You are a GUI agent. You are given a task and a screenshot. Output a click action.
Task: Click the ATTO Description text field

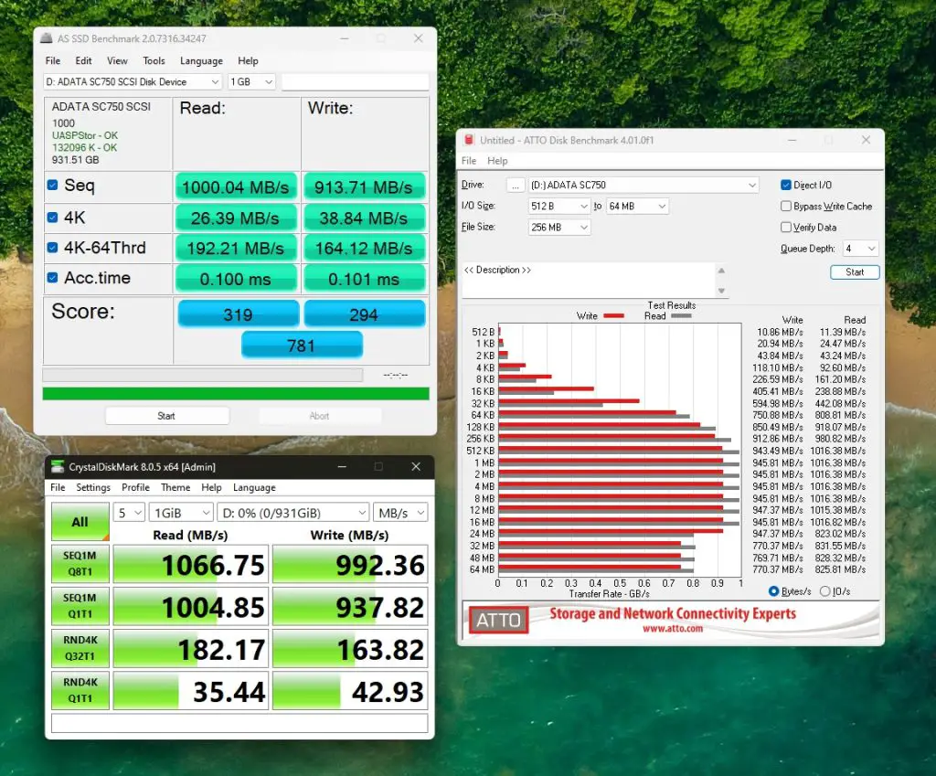click(589, 280)
